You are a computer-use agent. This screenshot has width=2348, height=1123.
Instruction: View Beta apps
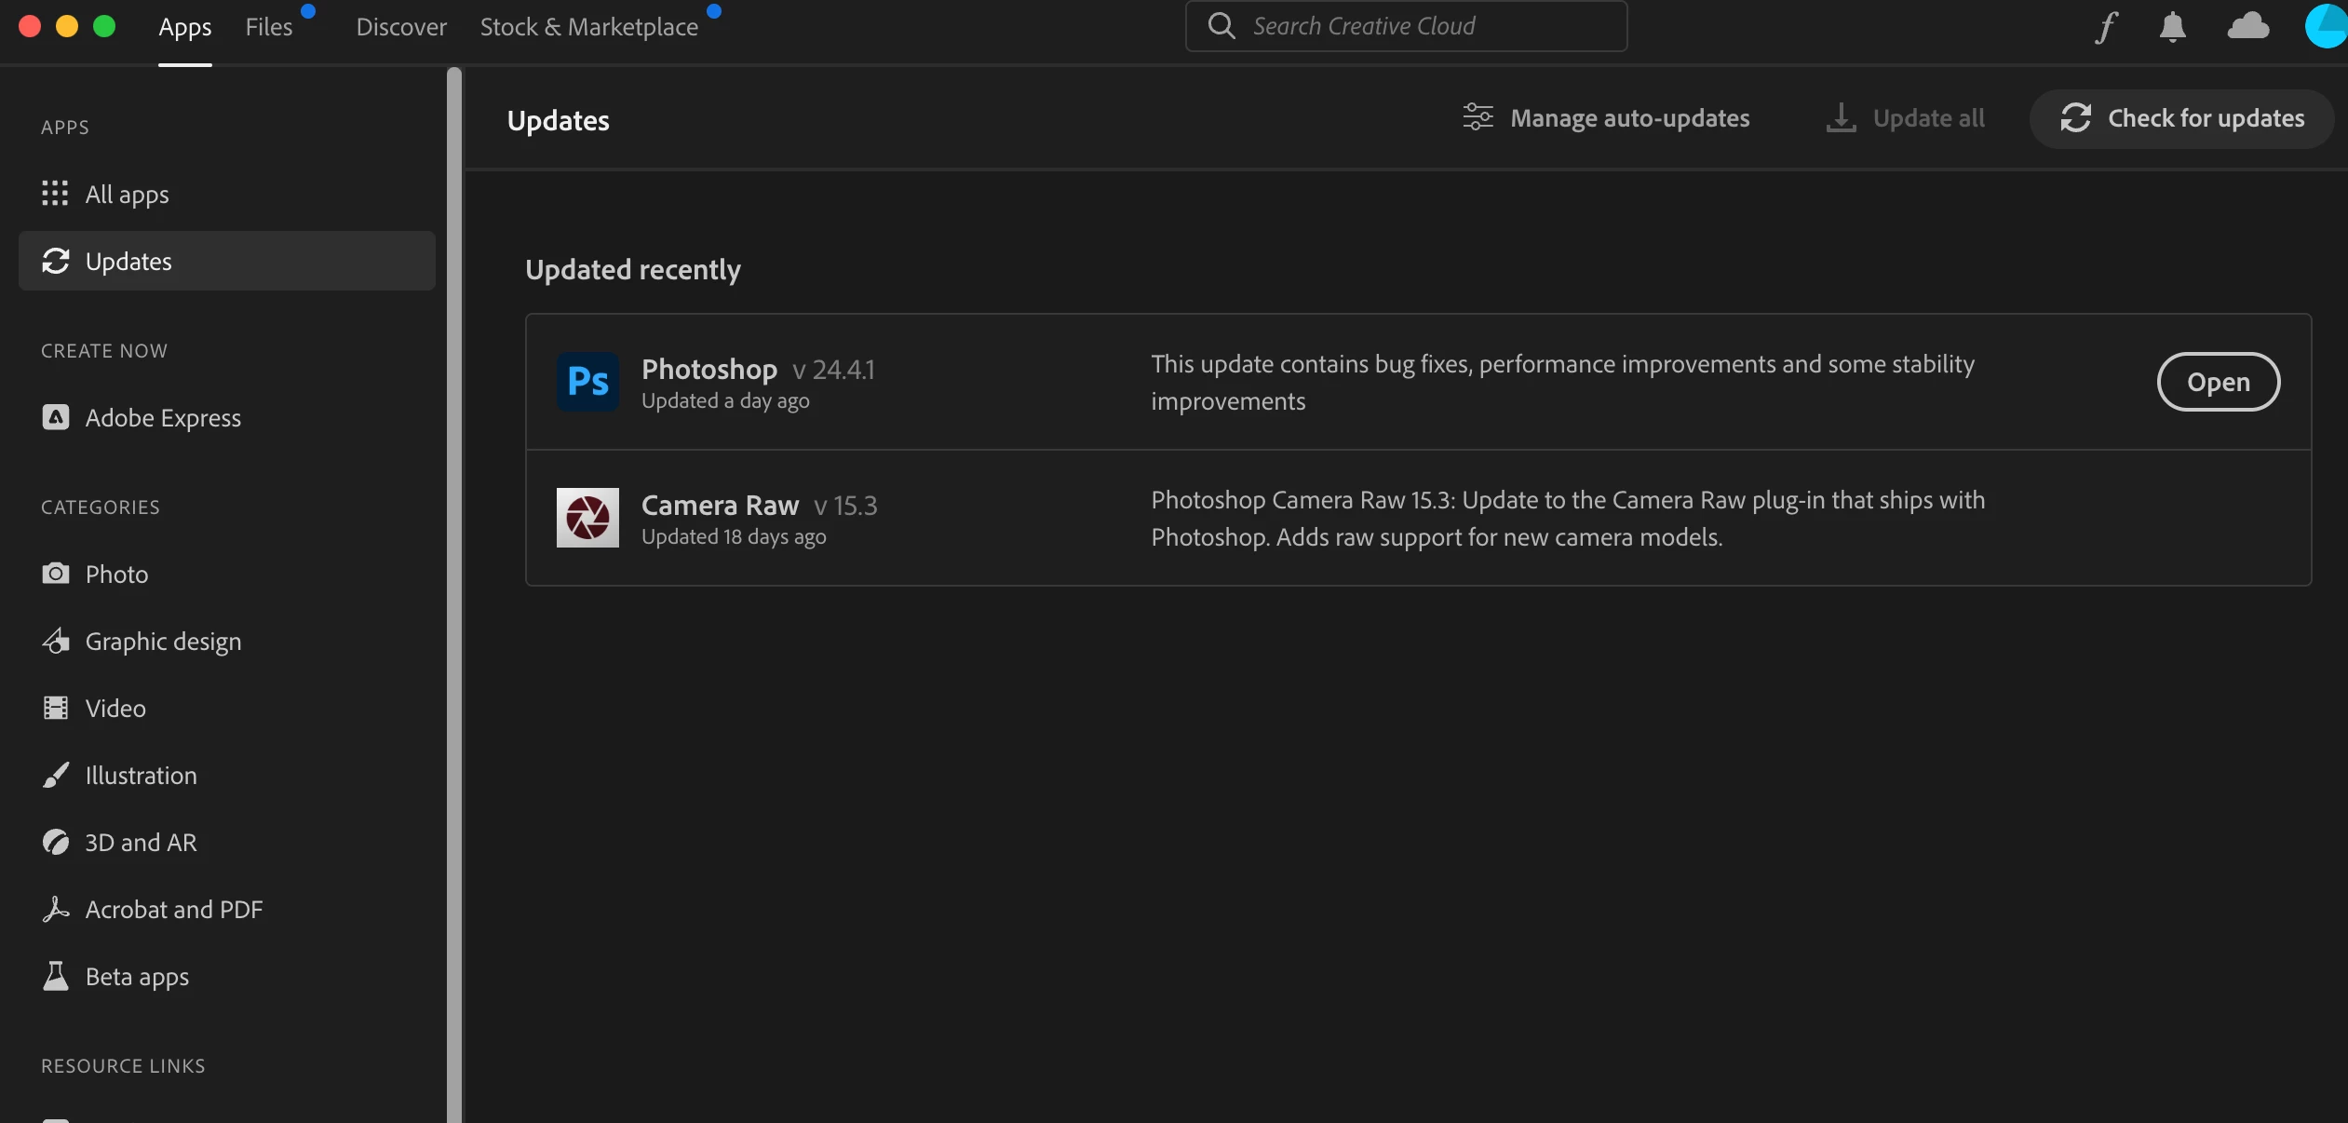(x=137, y=976)
